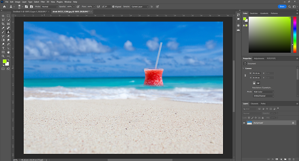This screenshot has width=299, height=161.
Task: Hide the Background layer with eye icon
Action: coord(244,123)
